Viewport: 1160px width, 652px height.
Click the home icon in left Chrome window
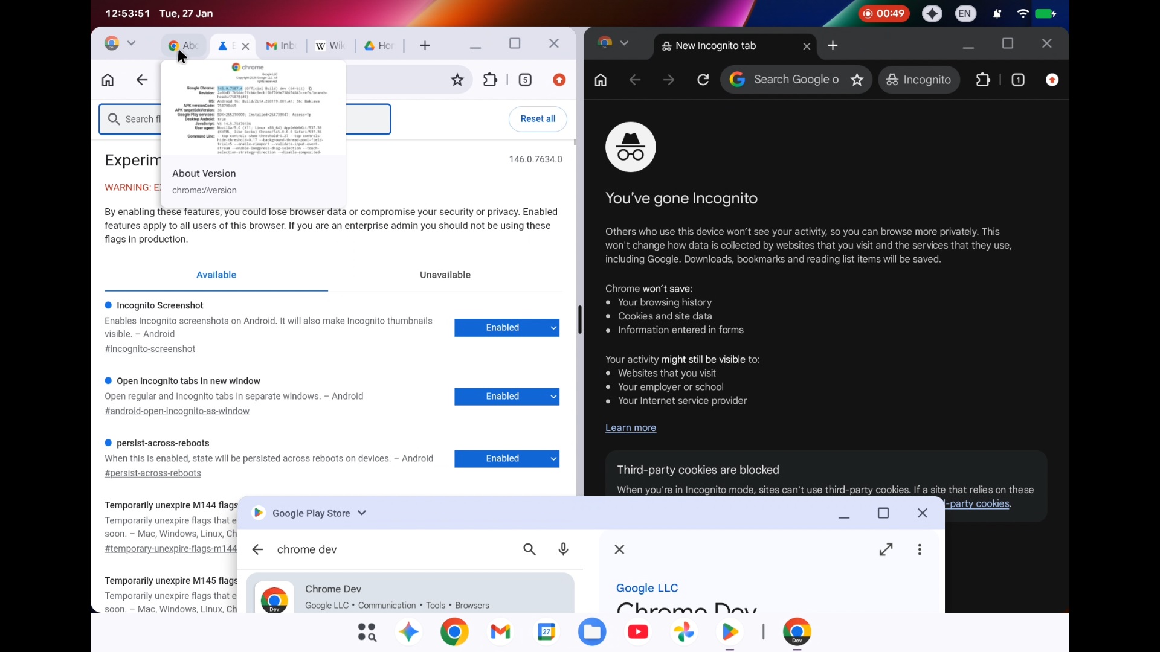pos(108,80)
